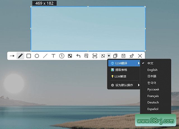Screen dimensions: 179x129
Task: Undo the last annotation
Action: [78, 56]
